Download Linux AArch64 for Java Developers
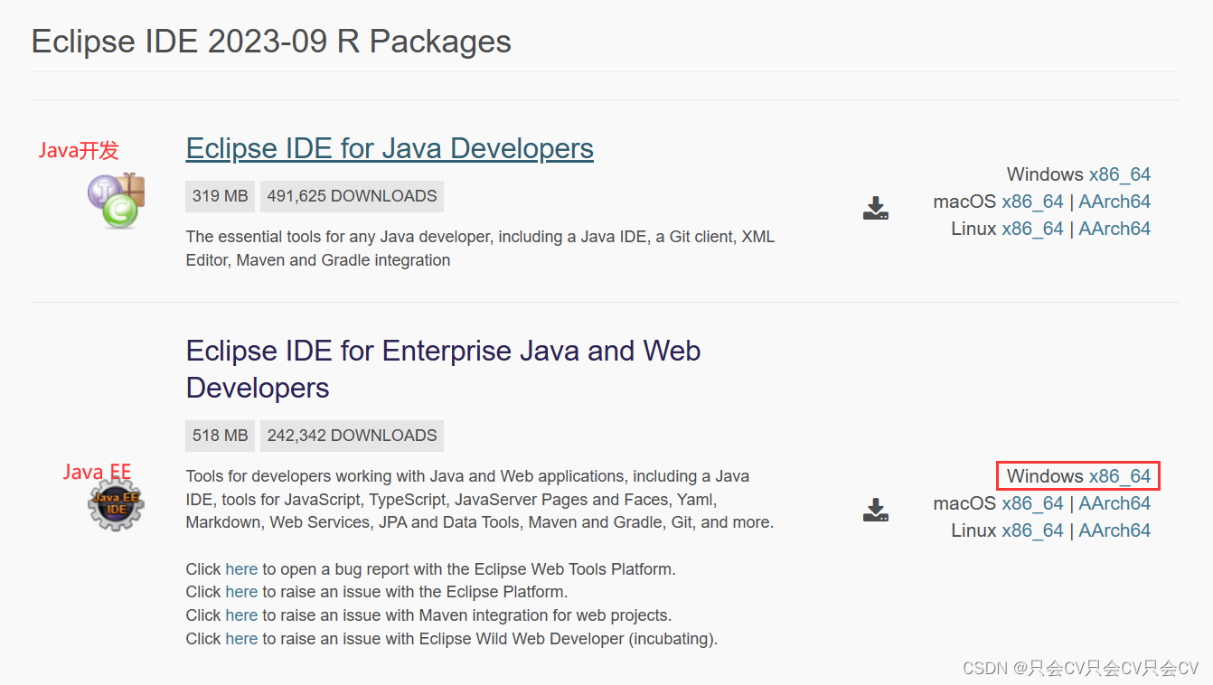 coord(1114,229)
